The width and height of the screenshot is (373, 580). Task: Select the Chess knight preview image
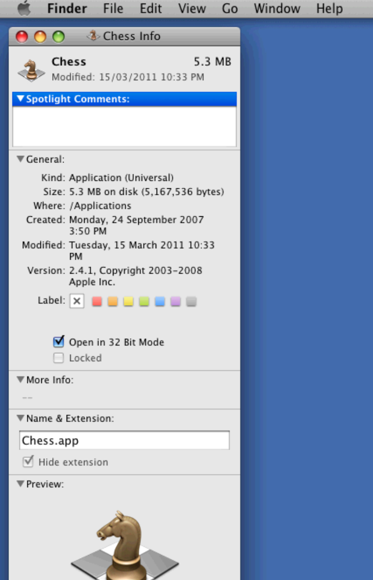(124, 545)
